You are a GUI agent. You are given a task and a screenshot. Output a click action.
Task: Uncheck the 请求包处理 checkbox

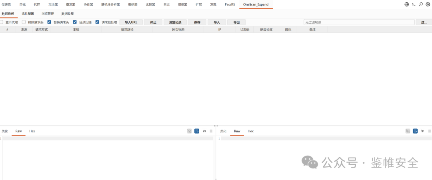[97, 22]
